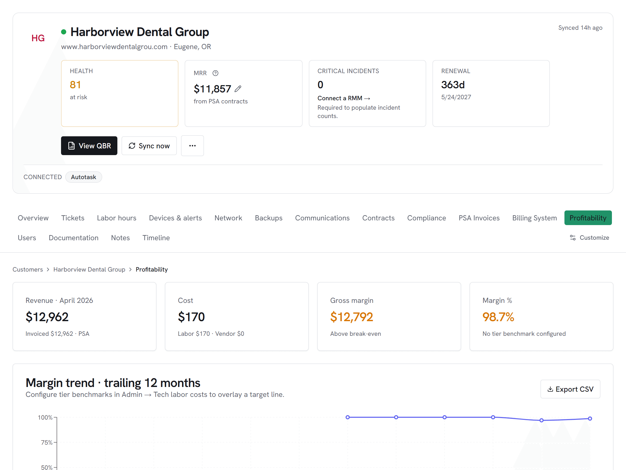Viewport: 626px width, 470px height.
Task: Open the three-dots more actions menu
Action: tap(192, 146)
